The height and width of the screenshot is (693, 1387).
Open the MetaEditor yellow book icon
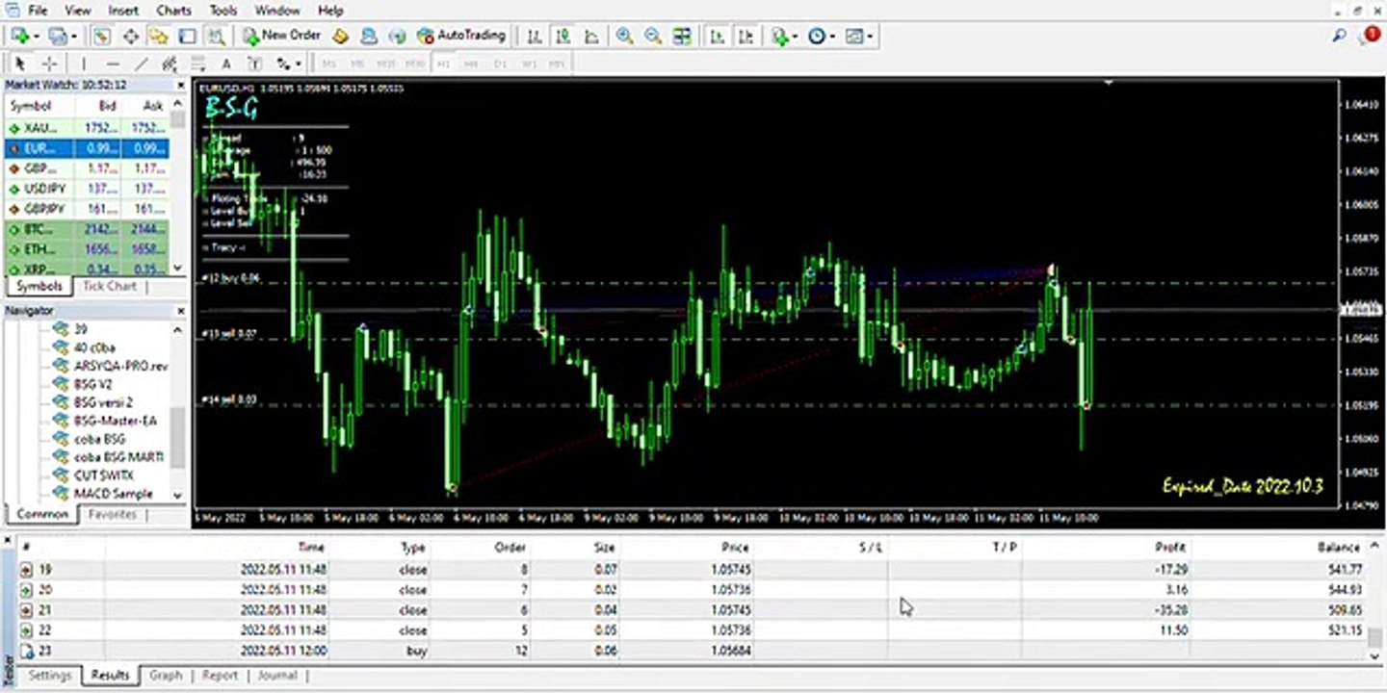click(340, 36)
